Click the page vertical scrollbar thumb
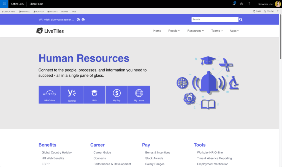 281,37
